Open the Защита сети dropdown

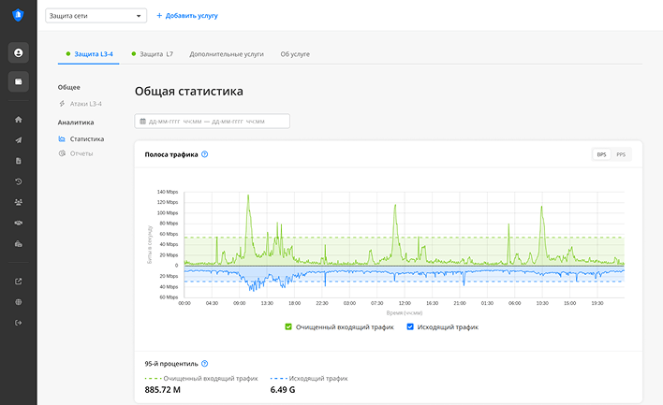96,16
